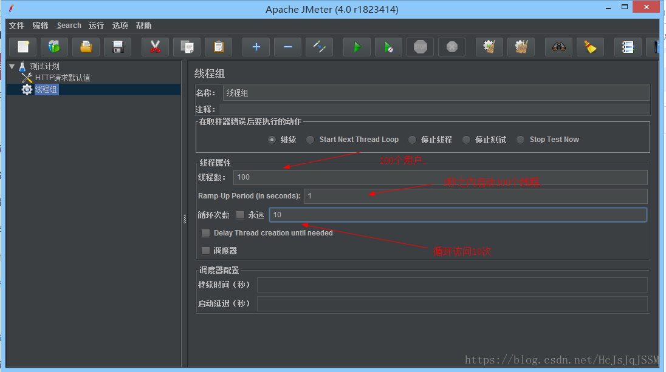Open the 运行 menu
This screenshot has width=666, height=372.
click(96, 26)
